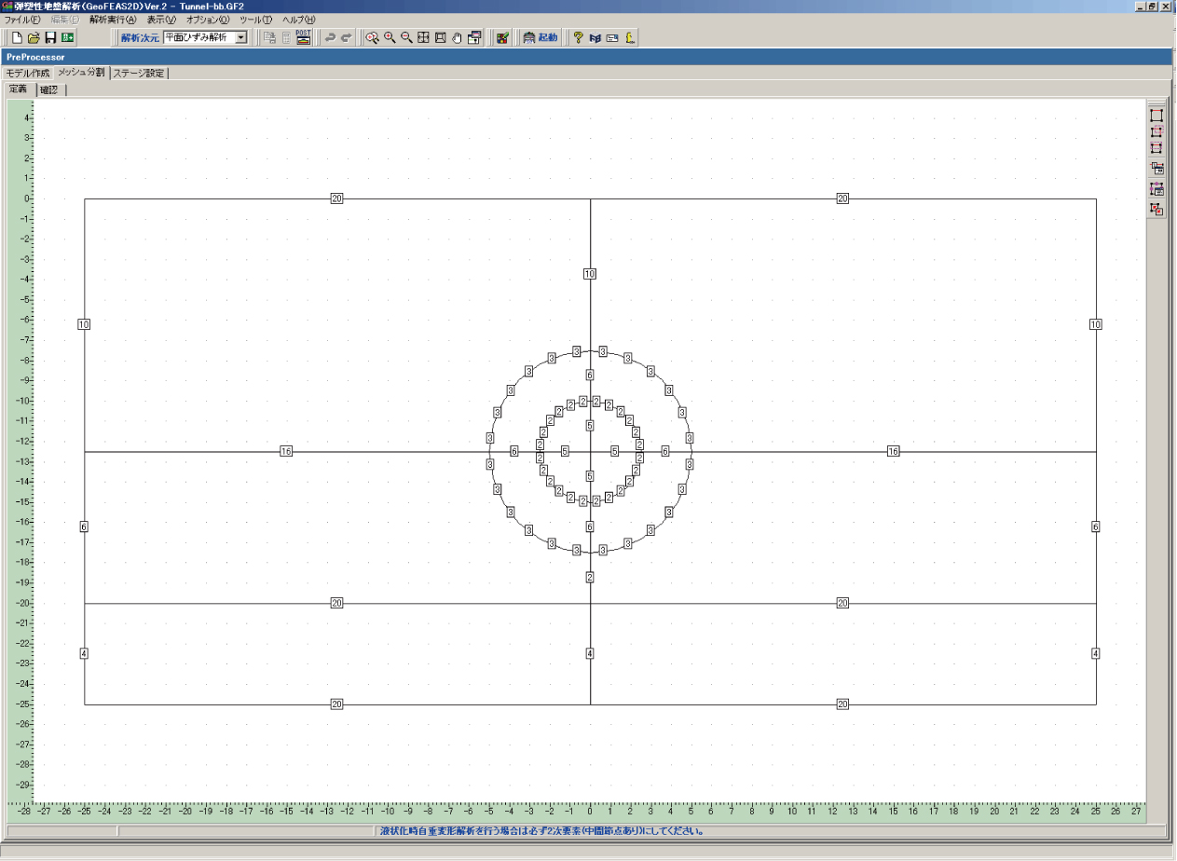This screenshot has height=861, width=1177.
Task: Select the top square edge tool in right toolbar
Action: (1156, 116)
